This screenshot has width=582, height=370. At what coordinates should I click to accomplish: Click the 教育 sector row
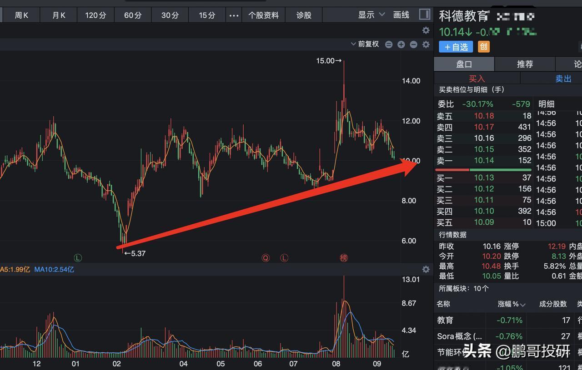pos(508,320)
